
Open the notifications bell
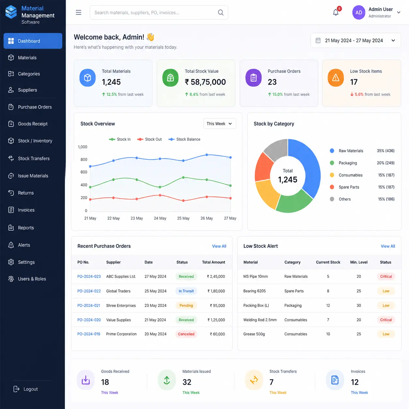click(336, 12)
